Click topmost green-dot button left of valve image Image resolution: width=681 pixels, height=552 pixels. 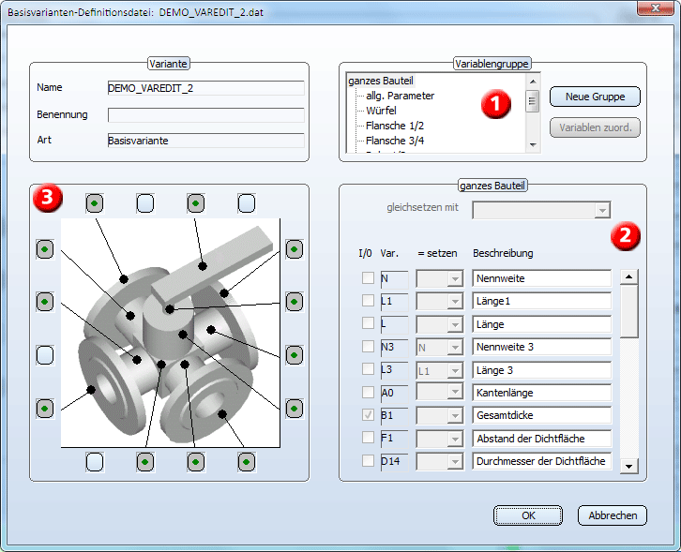[44, 248]
